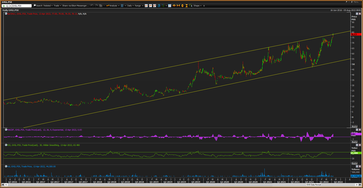Click the blue square panel icon
The width and height of the screenshot is (363, 188).
(169, 6)
